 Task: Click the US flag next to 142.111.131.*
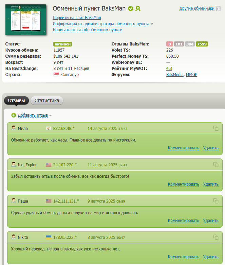tap(49, 201)
